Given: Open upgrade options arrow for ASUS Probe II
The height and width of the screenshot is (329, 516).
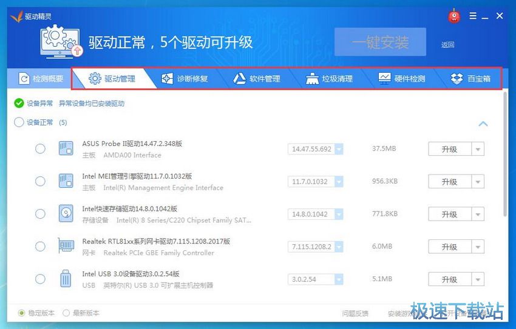Looking at the screenshot, I should click(x=478, y=149).
